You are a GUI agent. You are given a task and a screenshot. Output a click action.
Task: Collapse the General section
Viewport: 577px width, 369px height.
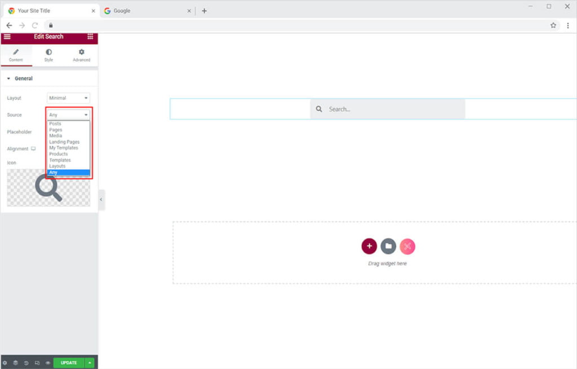coord(8,78)
